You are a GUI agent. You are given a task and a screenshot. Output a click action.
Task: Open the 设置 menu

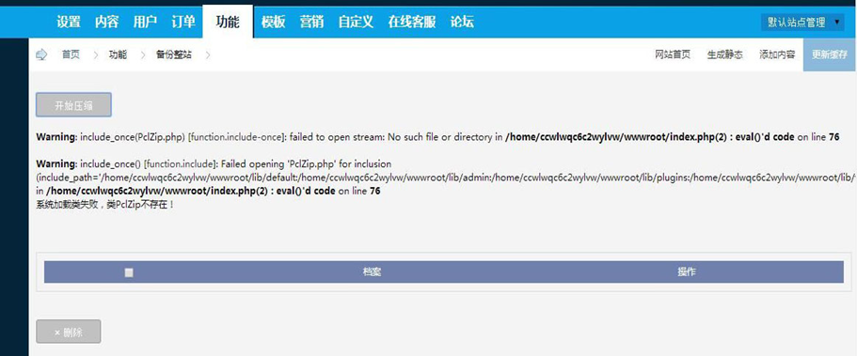tap(69, 22)
